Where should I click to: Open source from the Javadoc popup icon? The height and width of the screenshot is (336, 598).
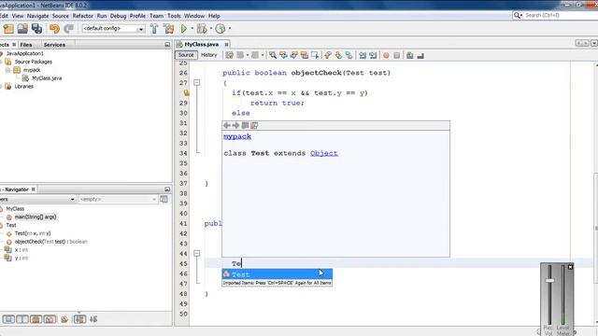(254, 125)
